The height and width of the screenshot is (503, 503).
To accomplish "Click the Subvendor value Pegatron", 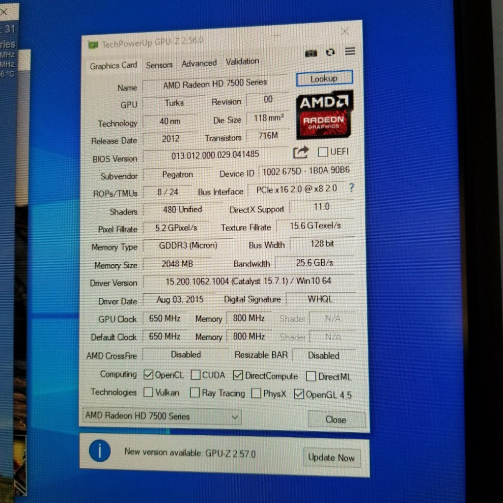I will pyautogui.click(x=177, y=174).
